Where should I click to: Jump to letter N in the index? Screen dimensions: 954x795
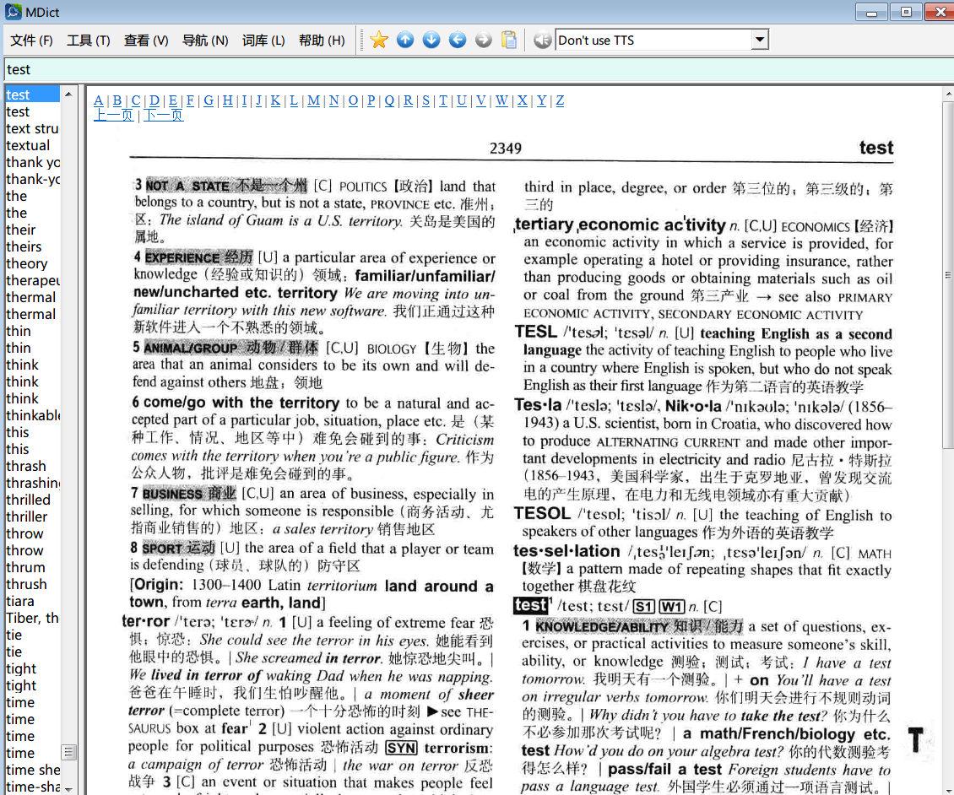pyautogui.click(x=334, y=100)
